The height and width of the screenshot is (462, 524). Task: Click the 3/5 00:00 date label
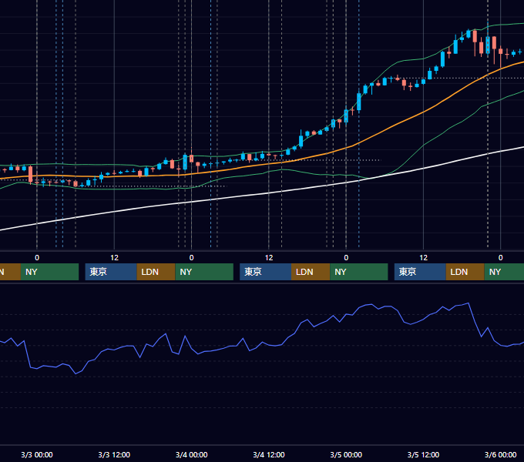[346, 454]
